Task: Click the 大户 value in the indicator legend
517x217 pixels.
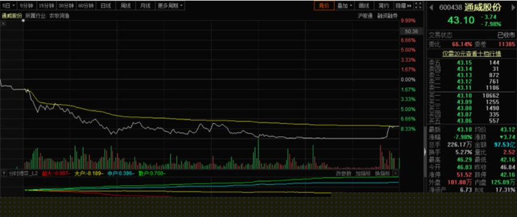Action: pos(88,173)
